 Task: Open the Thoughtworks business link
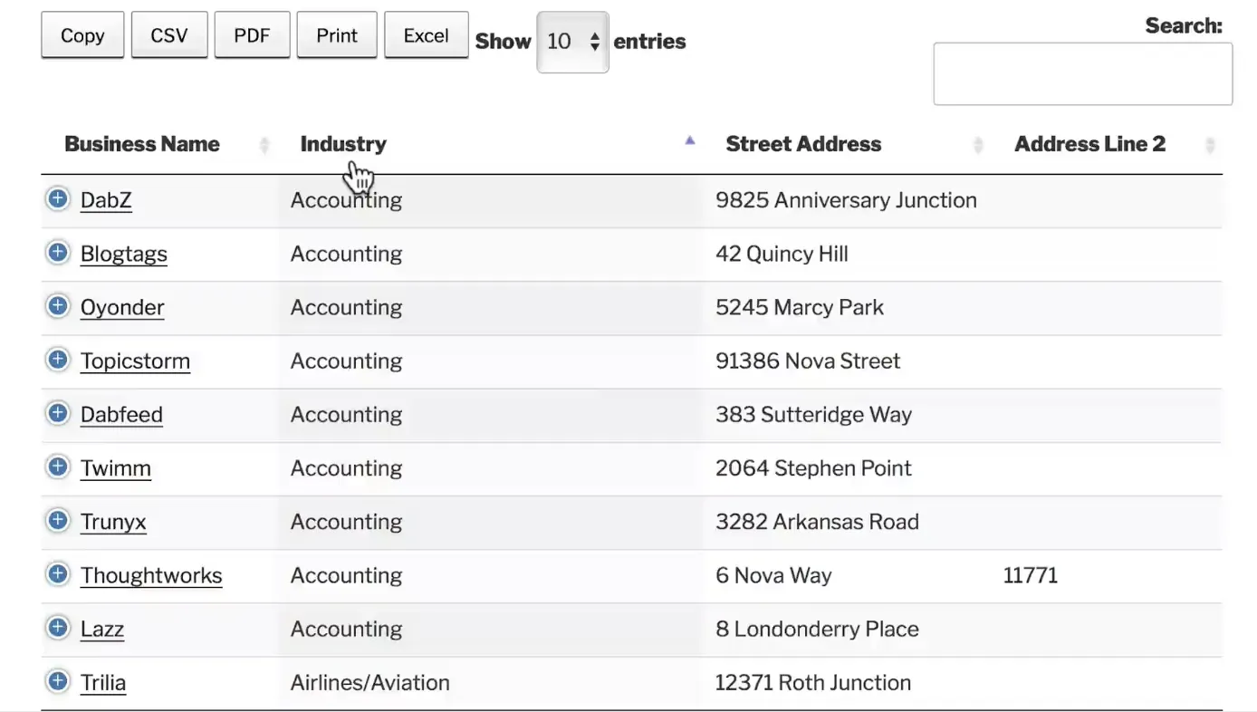[x=151, y=575]
